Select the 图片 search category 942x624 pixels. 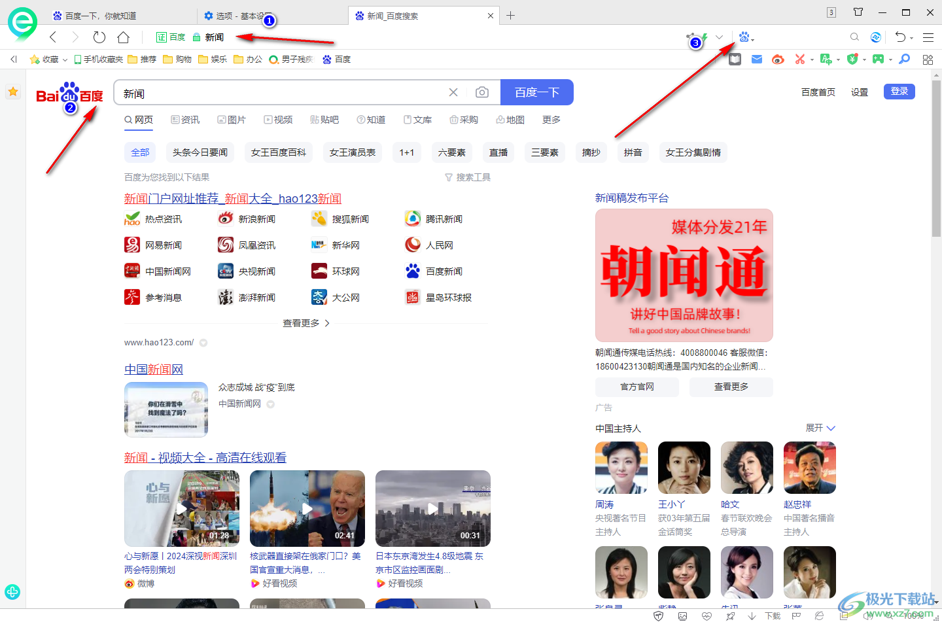[232, 120]
